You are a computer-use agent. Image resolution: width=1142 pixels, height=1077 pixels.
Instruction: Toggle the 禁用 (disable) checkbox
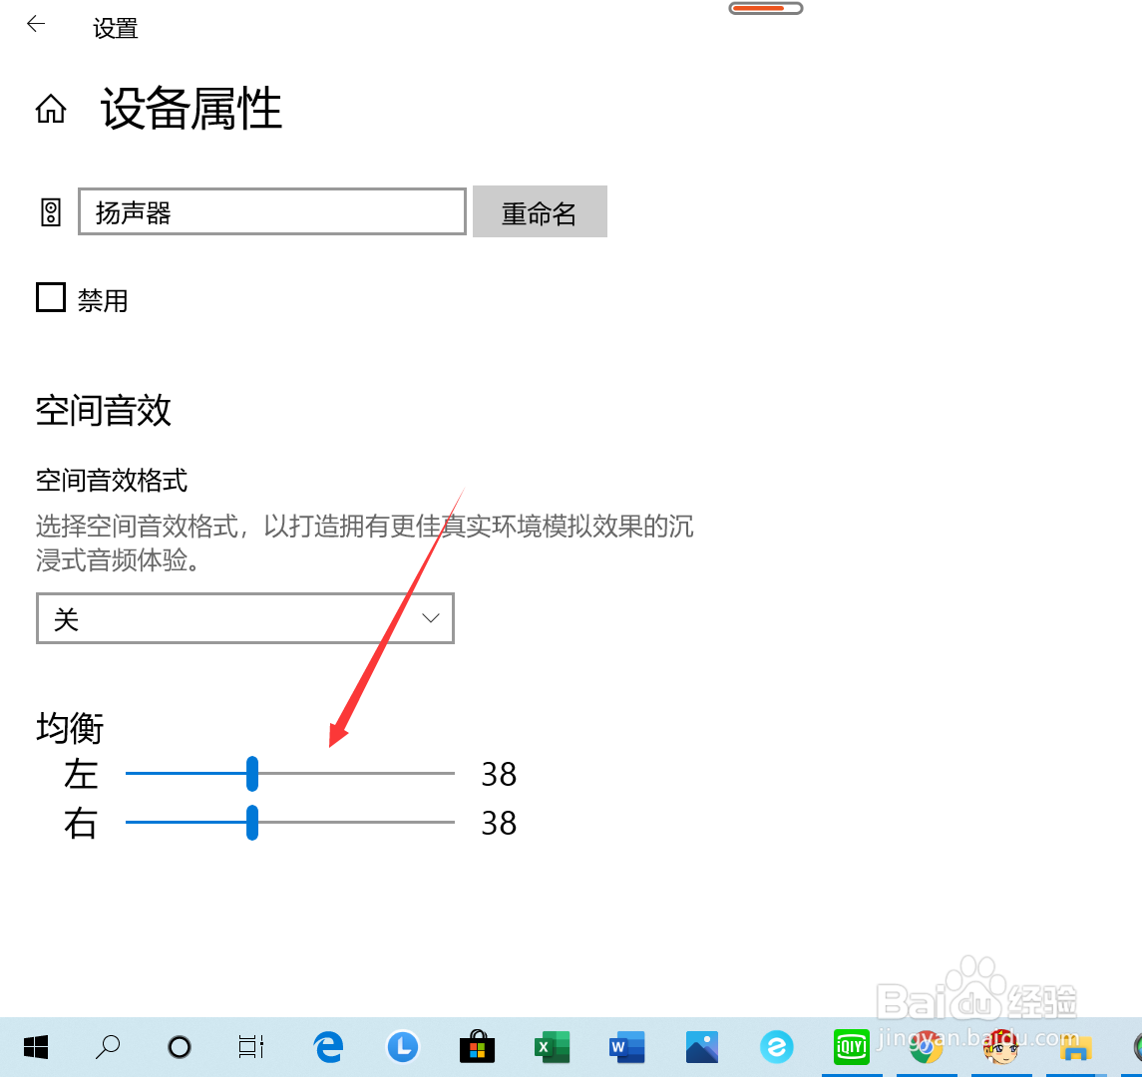pyautogui.click(x=50, y=296)
